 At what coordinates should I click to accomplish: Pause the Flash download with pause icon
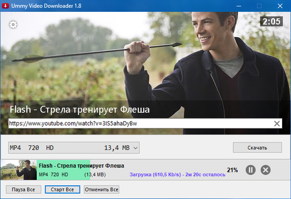coord(251,170)
